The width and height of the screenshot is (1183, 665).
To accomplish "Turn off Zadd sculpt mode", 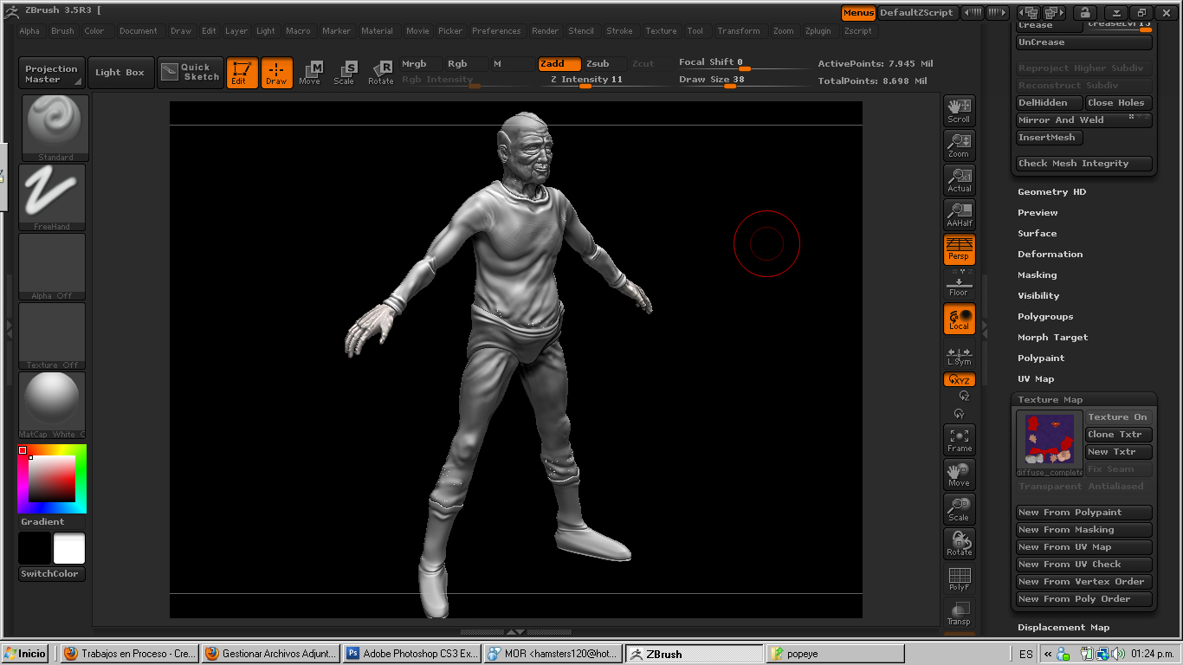I will 559,64.
